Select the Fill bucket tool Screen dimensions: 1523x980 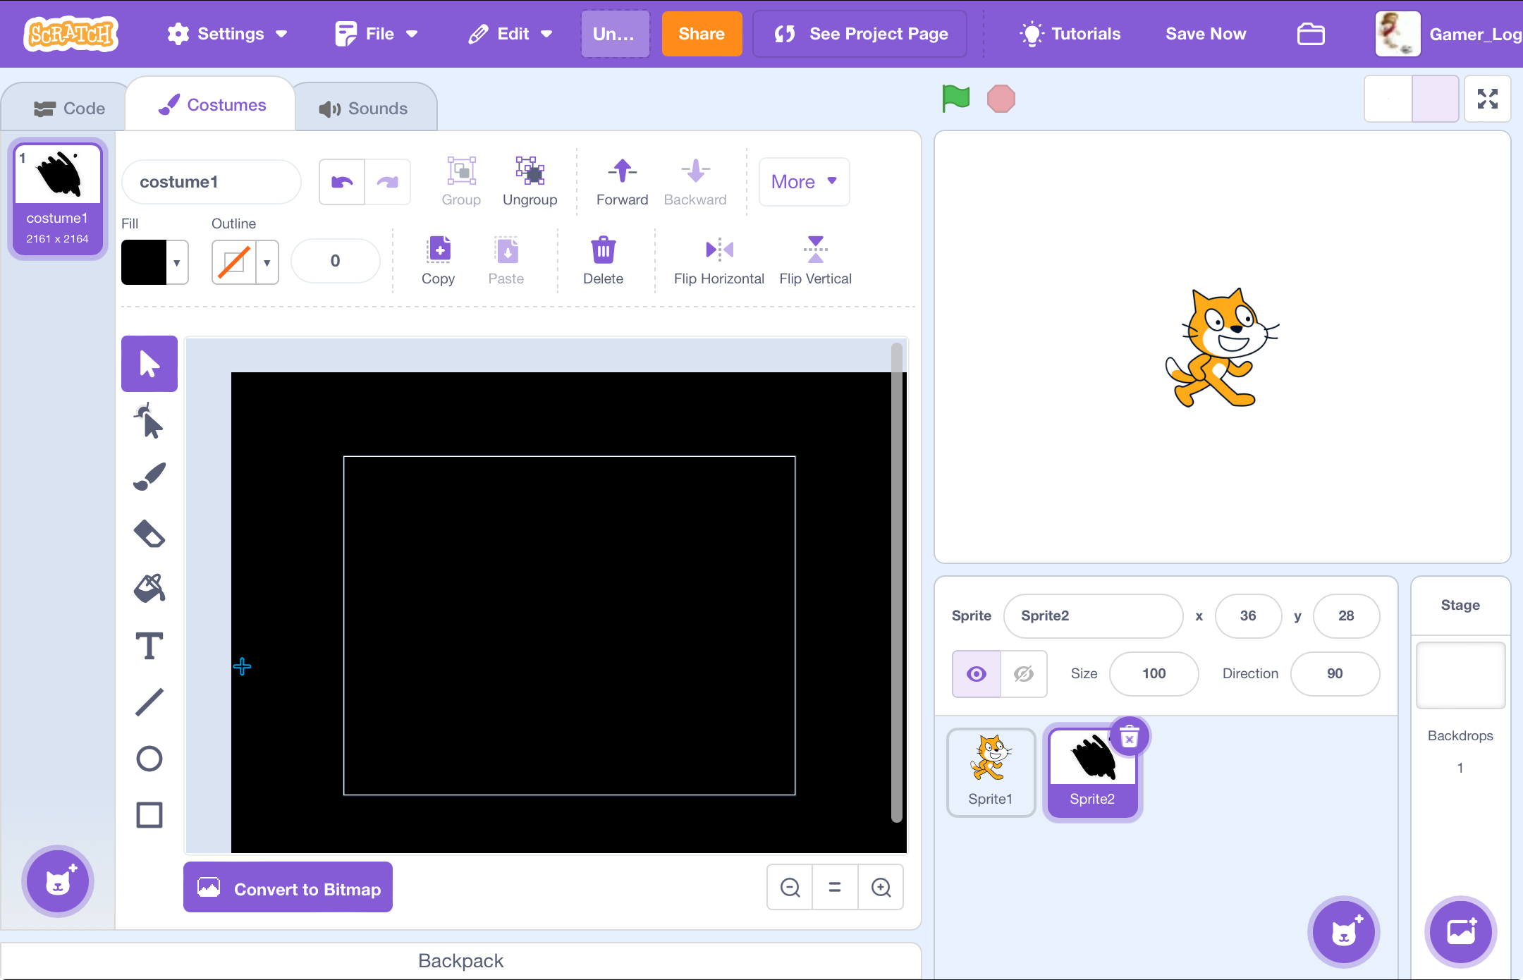pyautogui.click(x=149, y=588)
